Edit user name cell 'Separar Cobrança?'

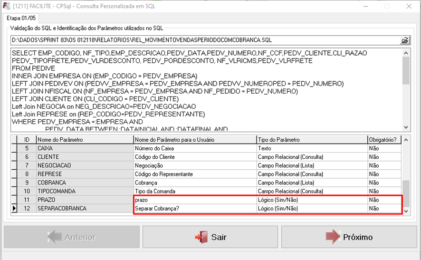pyautogui.click(x=194, y=209)
